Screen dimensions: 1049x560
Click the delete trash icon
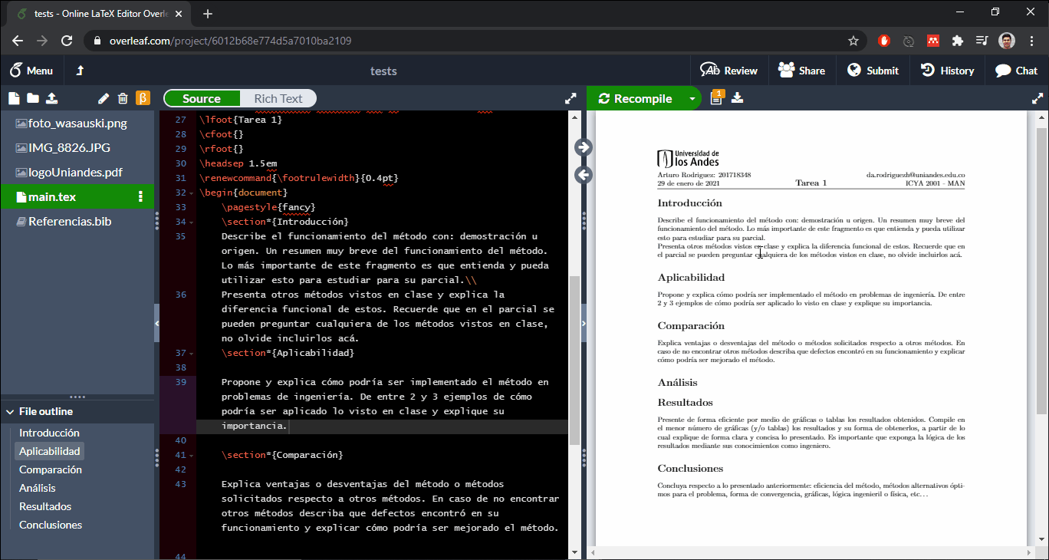click(x=123, y=98)
